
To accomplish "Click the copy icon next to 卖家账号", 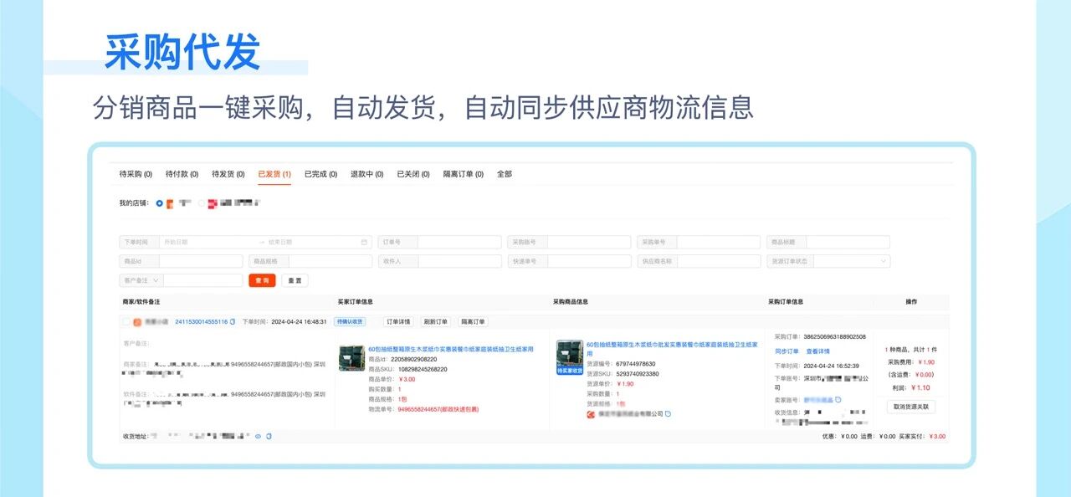I will (x=838, y=400).
